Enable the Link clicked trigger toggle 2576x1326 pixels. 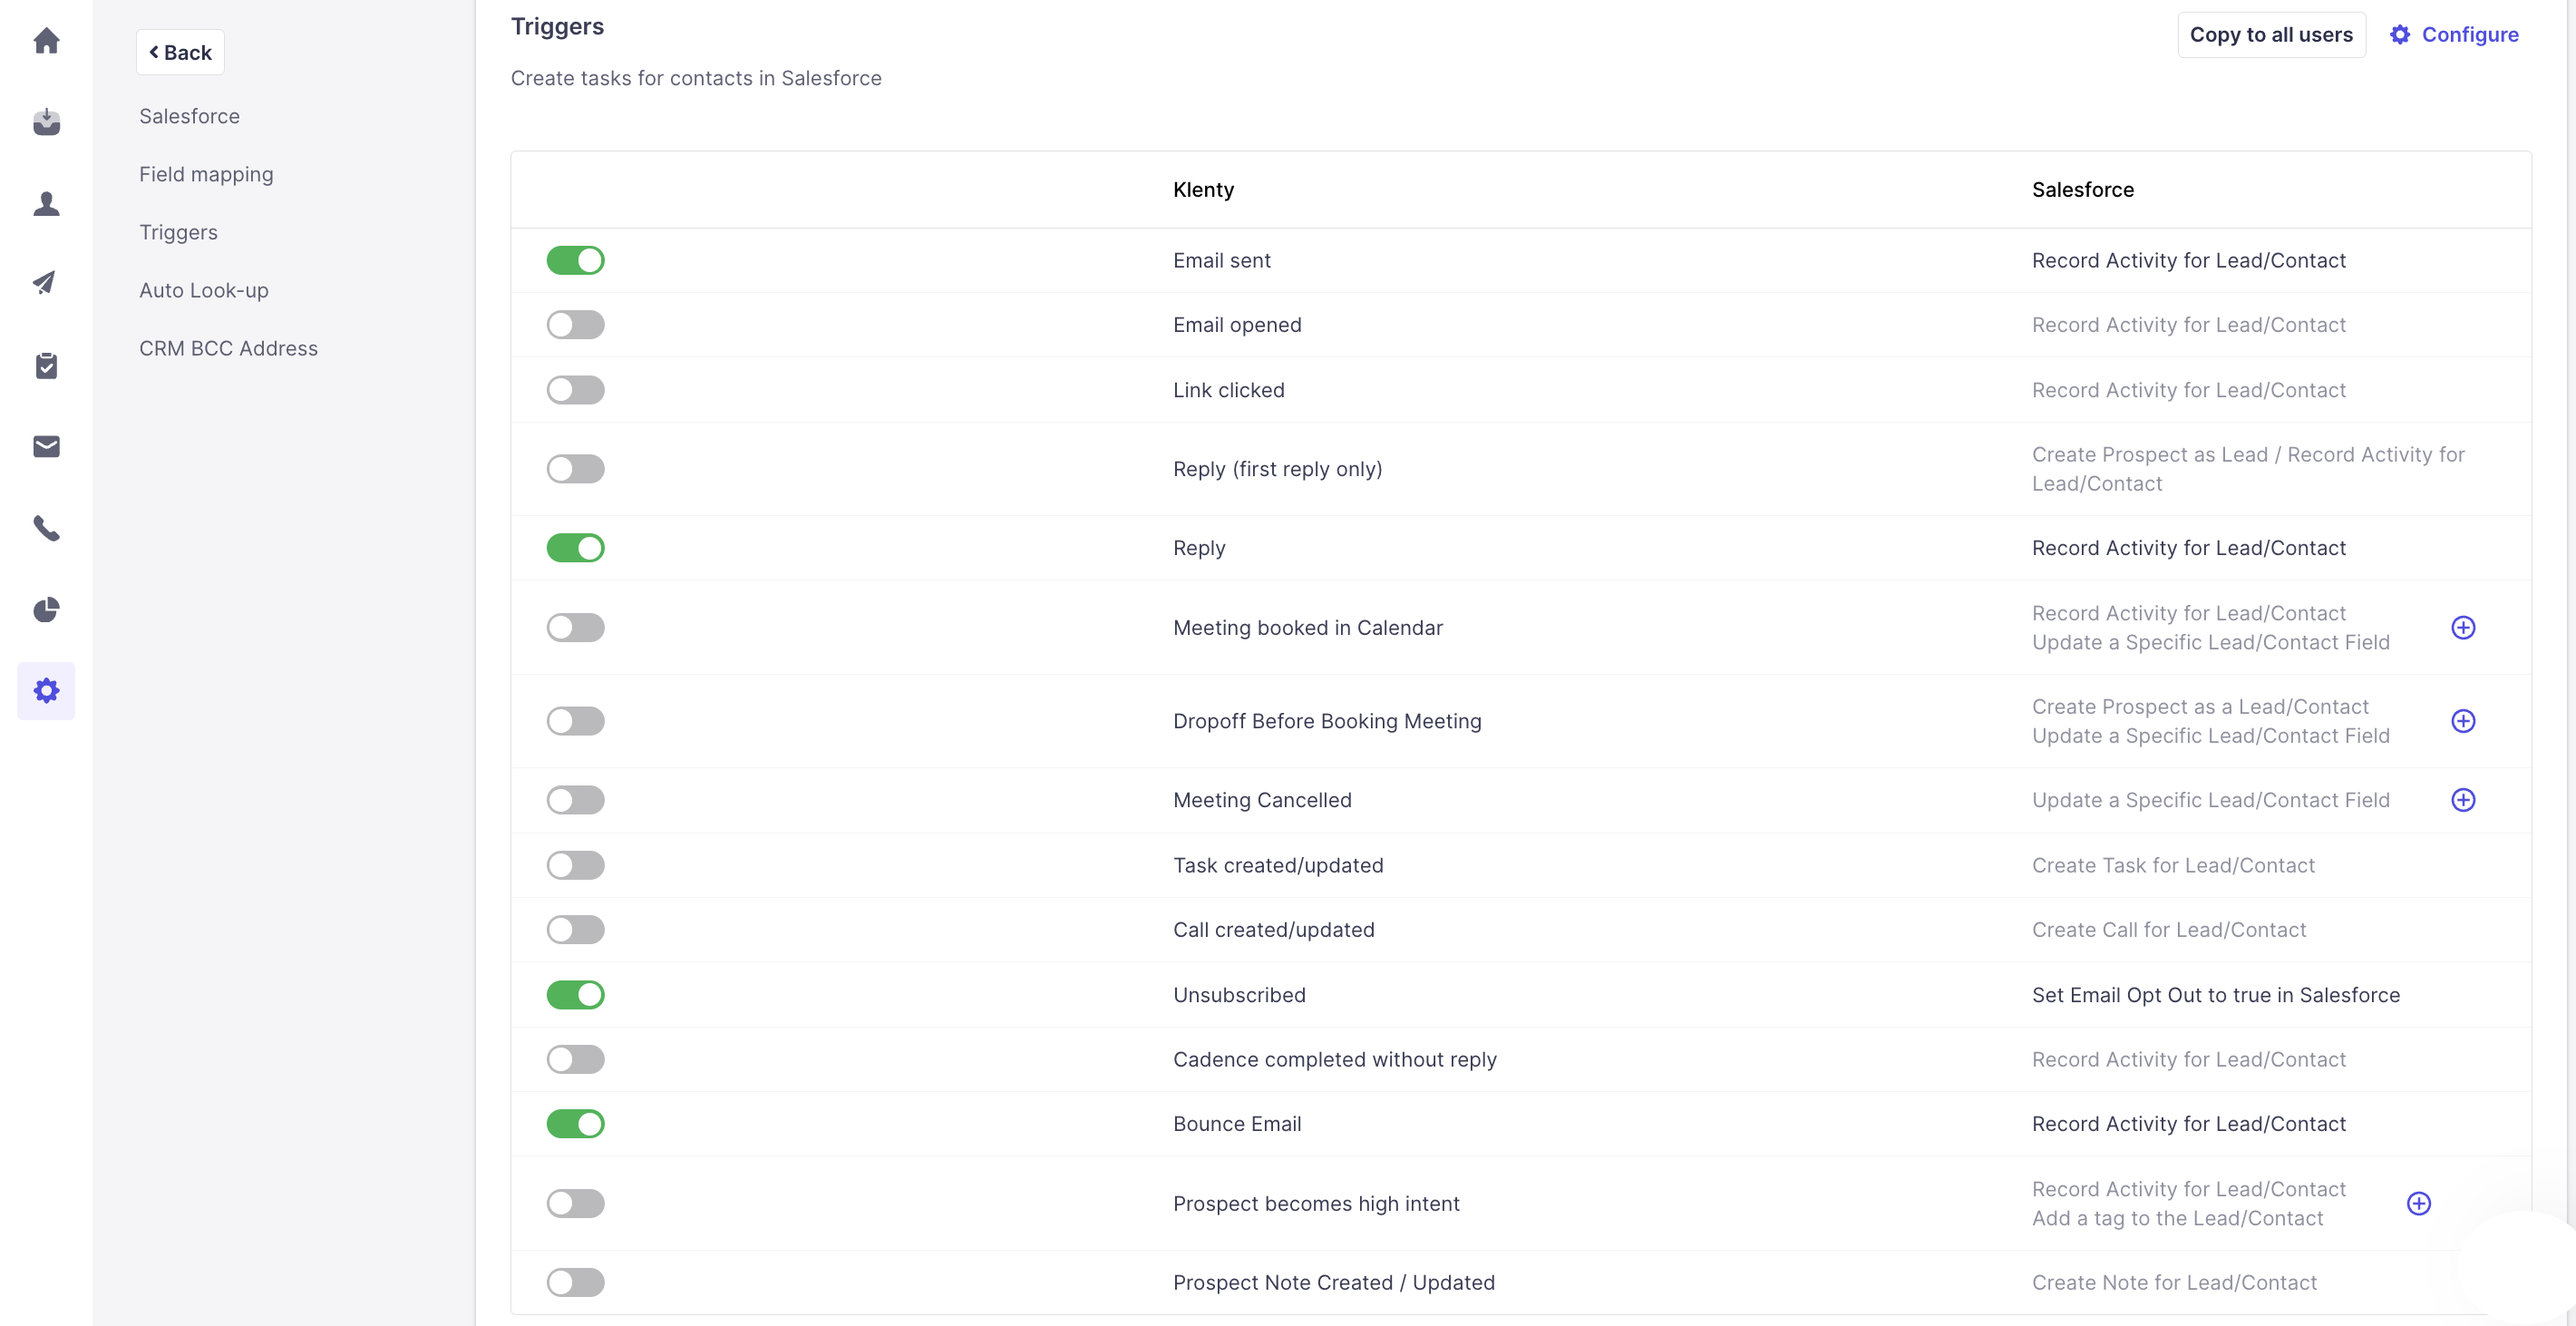pos(575,390)
